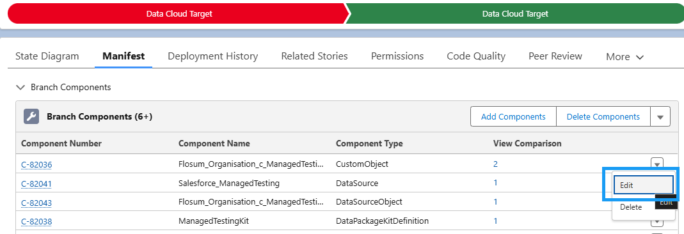
Task: Select the CustomObject type cell
Action: [x=362, y=164]
